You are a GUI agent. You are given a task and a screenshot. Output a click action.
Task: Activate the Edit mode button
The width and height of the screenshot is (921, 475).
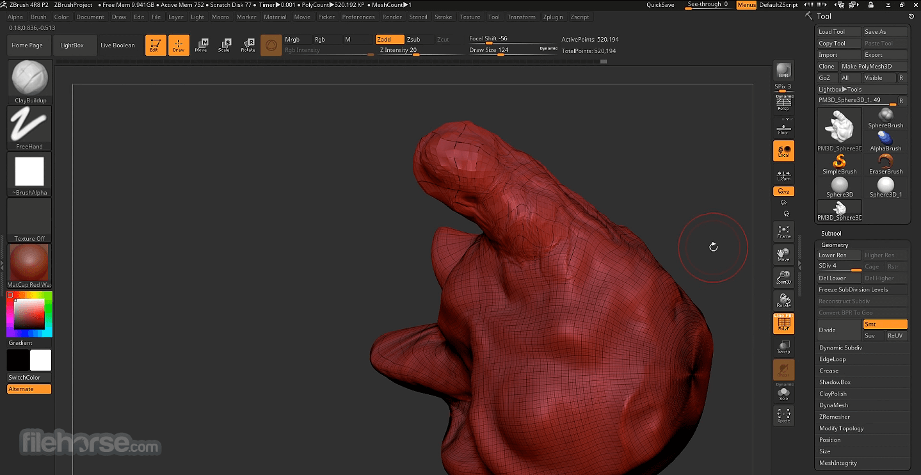coord(156,45)
